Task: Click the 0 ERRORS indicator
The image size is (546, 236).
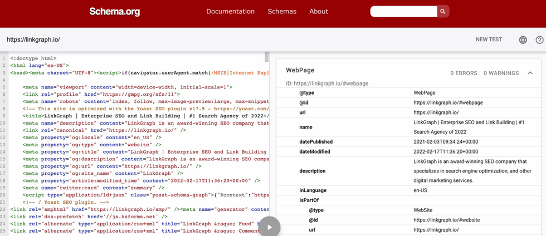Action: (464, 73)
